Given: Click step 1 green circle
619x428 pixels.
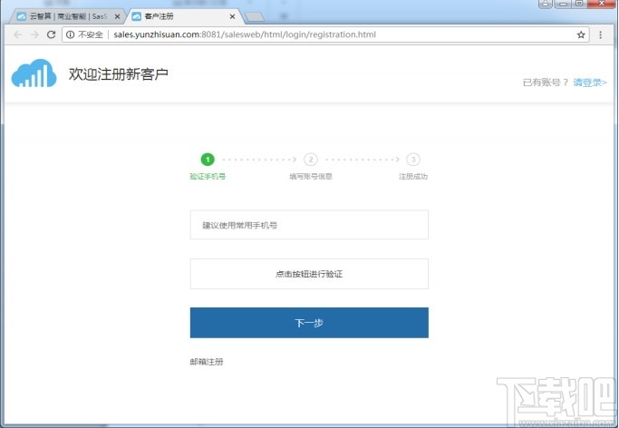Looking at the screenshot, I should coord(208,160).
